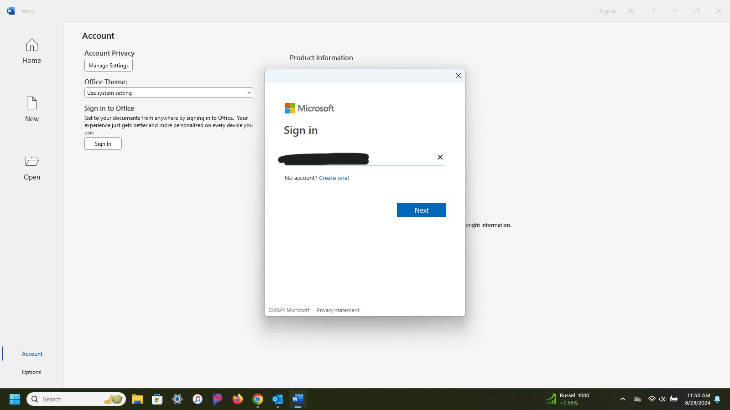Expand hidden system tray icons chevron
Screen dimensions: 730x410
point(622,399)
